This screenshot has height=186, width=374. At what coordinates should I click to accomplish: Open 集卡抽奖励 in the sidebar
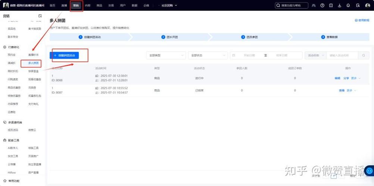(x=35, y=29)
